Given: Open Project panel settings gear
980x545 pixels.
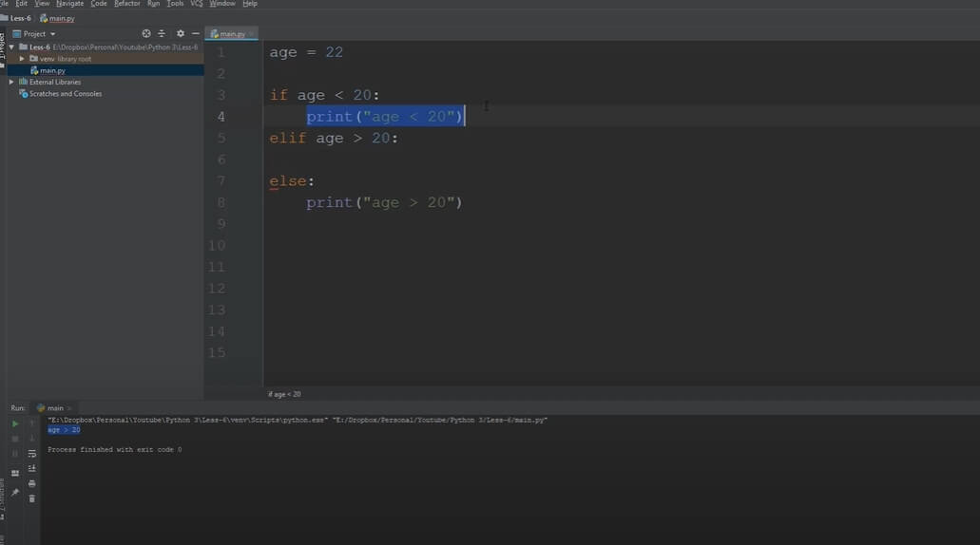Looking at the screenshot, I should pos(180,34).
